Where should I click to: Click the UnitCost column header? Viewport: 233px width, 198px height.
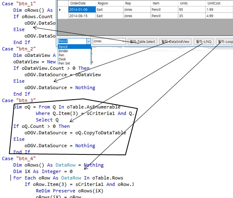219,3
